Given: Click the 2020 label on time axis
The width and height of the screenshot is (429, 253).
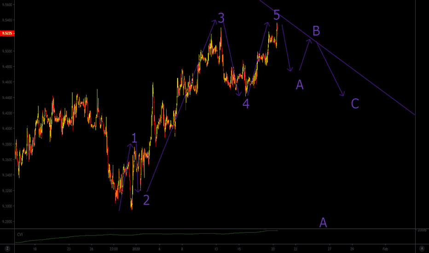Looking at the screenshot, I should pyautogui.click(x=136, y=249).
